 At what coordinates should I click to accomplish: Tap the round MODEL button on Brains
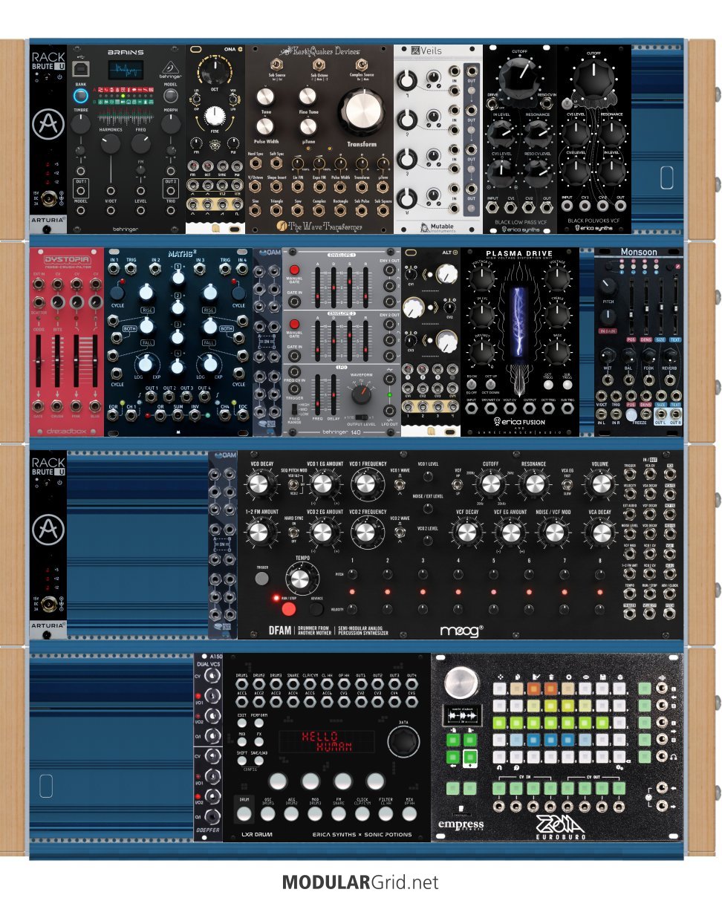170,96
